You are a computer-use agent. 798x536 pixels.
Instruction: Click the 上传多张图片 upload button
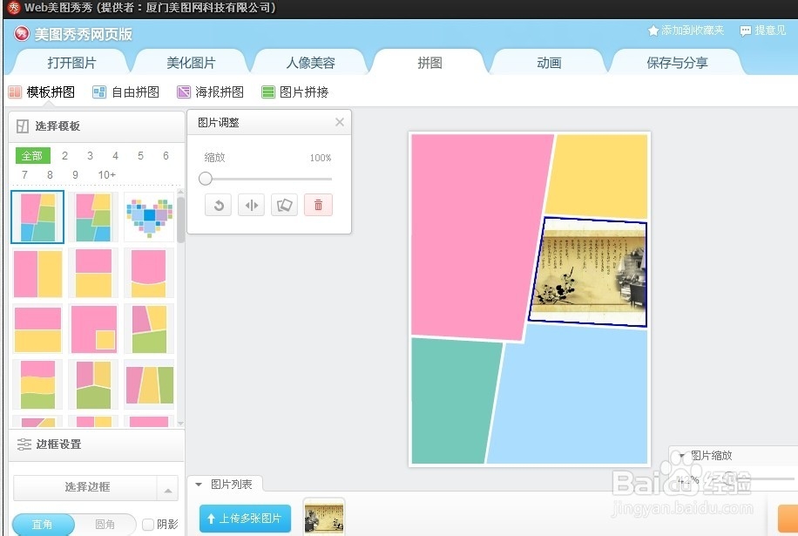point(245,518)
